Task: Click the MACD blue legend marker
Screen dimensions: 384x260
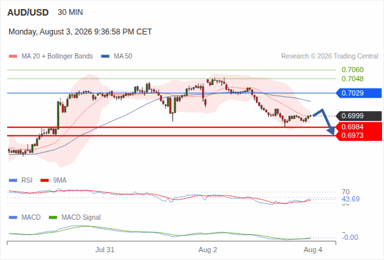Action: pyautogui.click(x=13, y=218)
